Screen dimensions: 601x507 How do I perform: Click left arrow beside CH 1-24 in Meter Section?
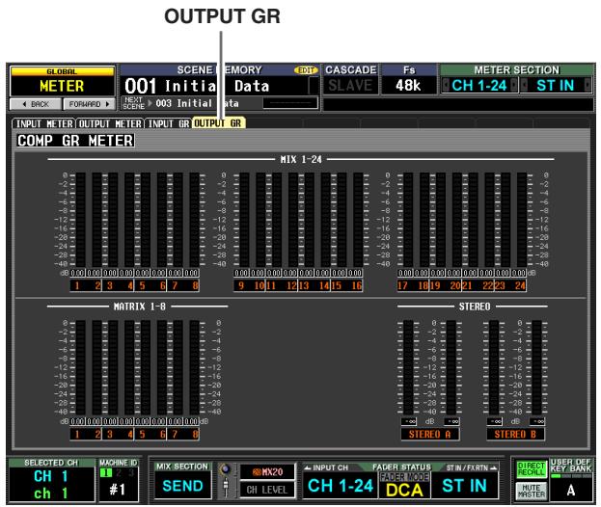pos(446,85)
